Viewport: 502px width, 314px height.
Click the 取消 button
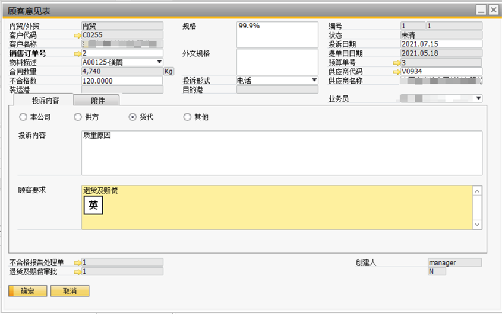70,291
